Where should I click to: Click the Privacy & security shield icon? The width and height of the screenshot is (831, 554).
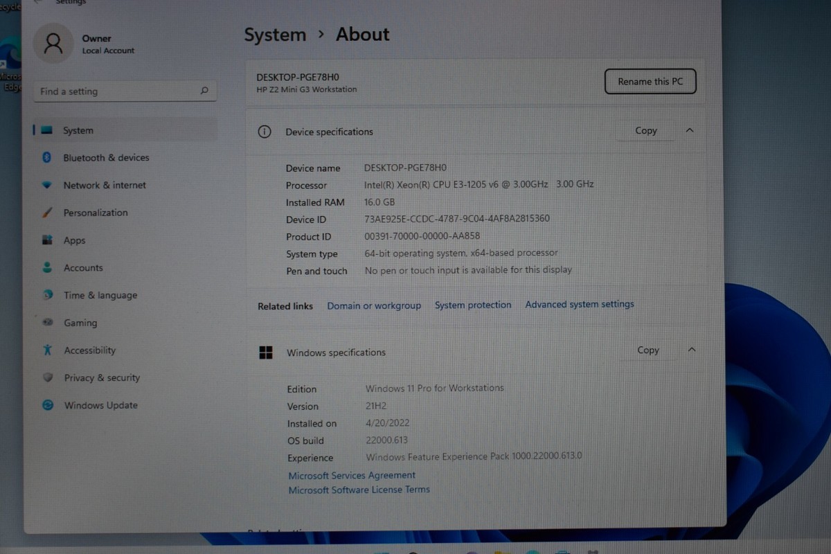[x=48, y=377]
